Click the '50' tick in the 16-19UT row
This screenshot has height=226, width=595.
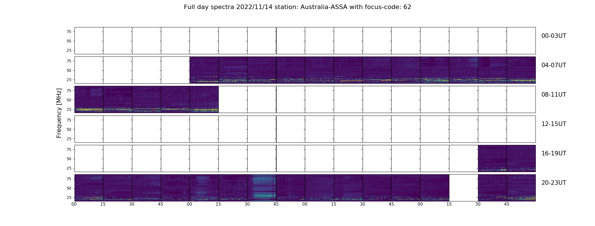click(69, 159)
